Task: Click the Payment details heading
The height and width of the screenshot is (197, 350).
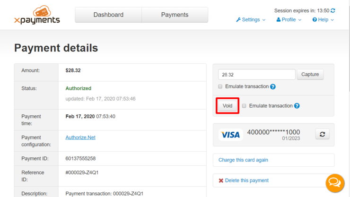Action: click(x=56, y=48)
